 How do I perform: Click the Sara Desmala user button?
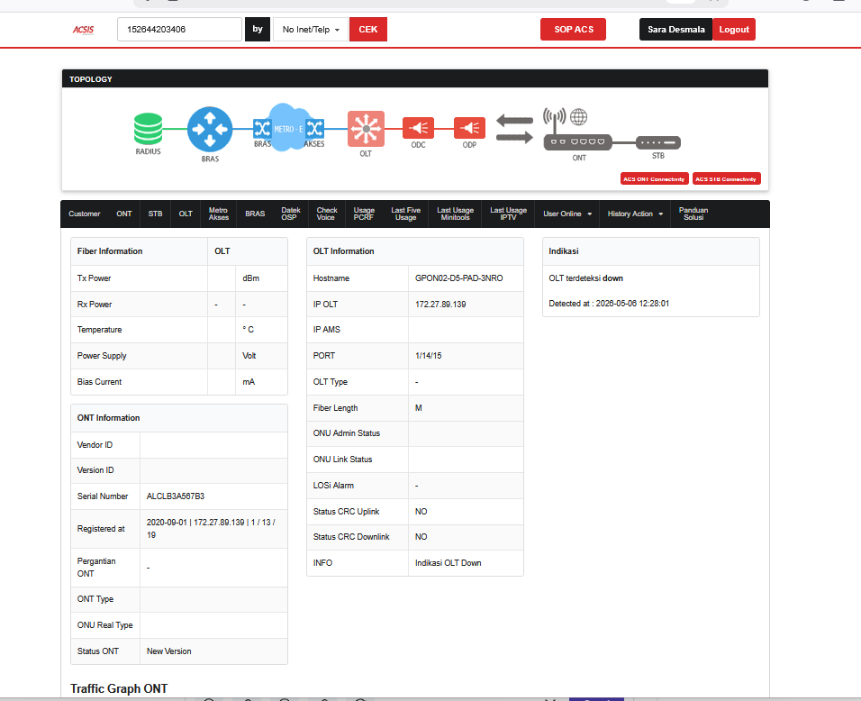[676, 30]
